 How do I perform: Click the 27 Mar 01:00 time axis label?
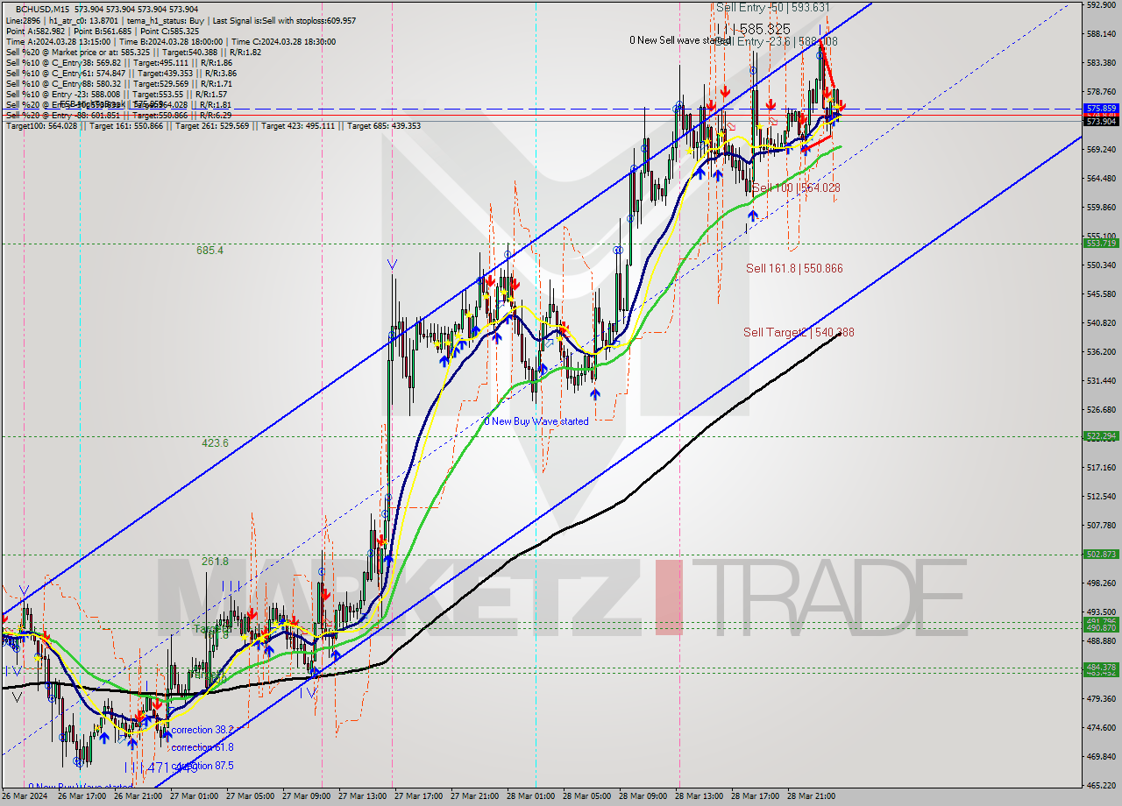[194, 796]
